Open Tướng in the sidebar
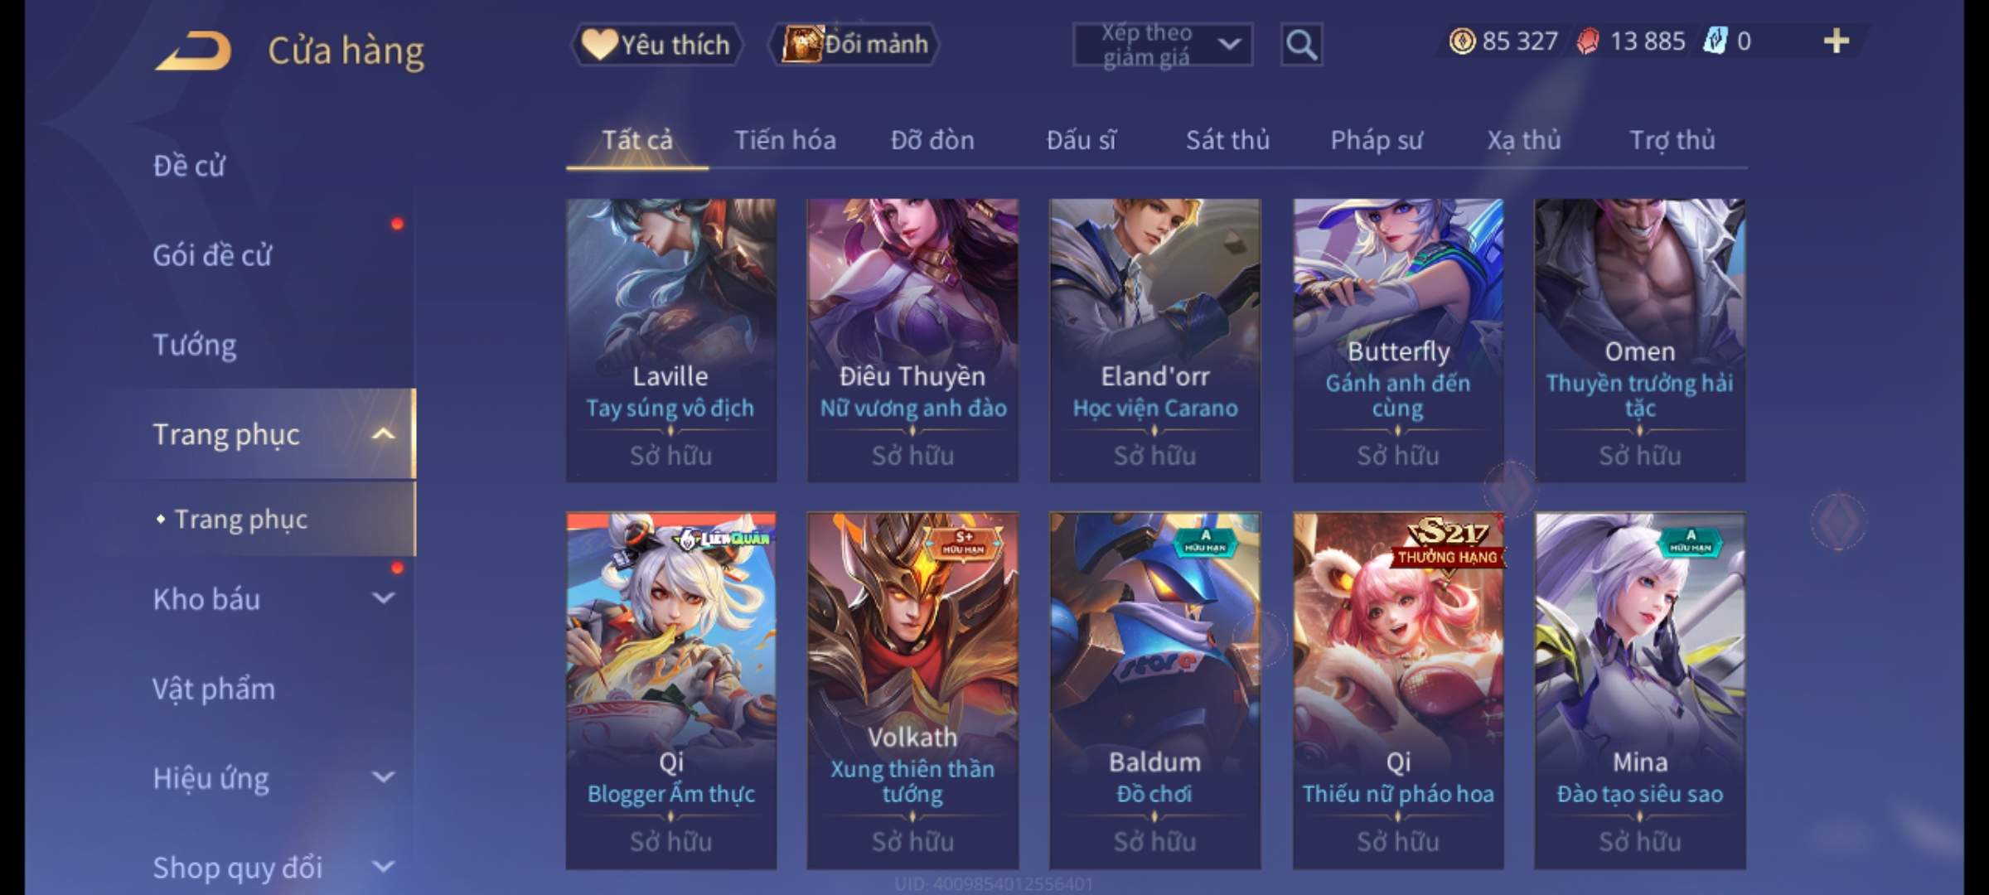Image resolution: width=1989 pixels, height=895 pixels. pyautogui.click(x=194, y=345)
